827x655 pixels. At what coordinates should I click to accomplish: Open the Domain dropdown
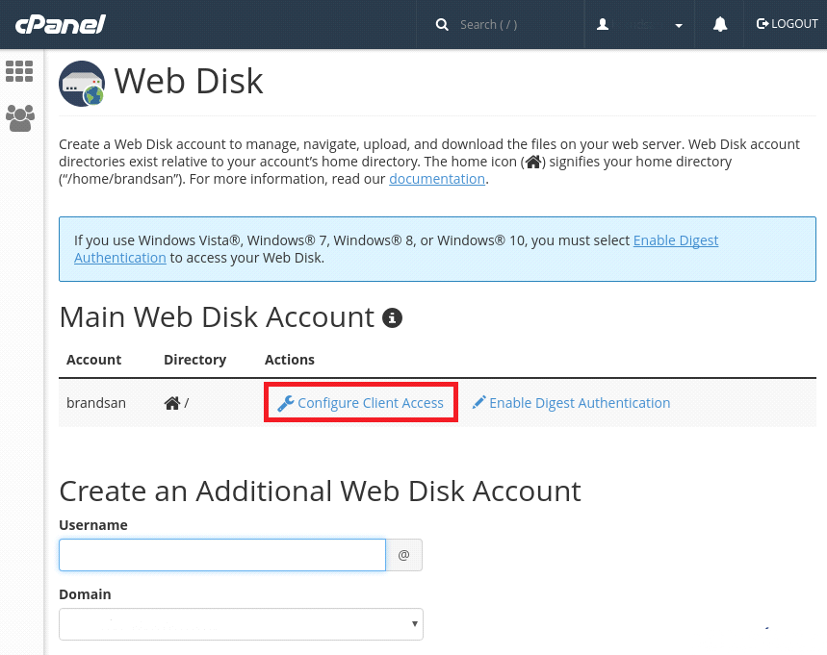(x=240, y=623)
